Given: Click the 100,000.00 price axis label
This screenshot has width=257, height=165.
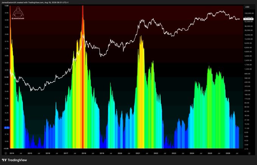Looking at the screenshot, I should [249, 13].
